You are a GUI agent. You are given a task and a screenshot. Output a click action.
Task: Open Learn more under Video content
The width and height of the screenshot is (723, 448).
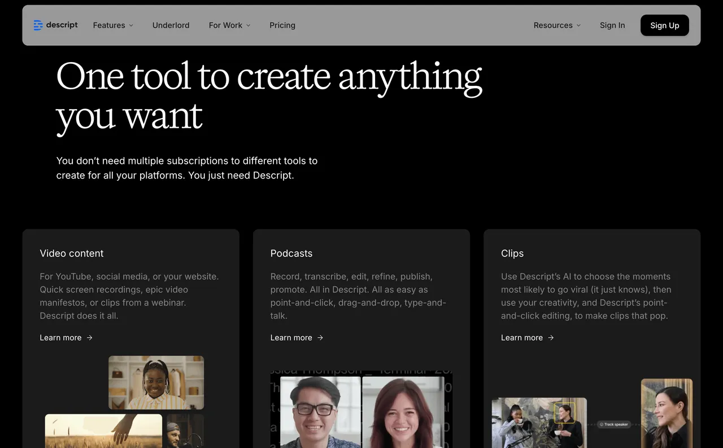tap(60, 337)
